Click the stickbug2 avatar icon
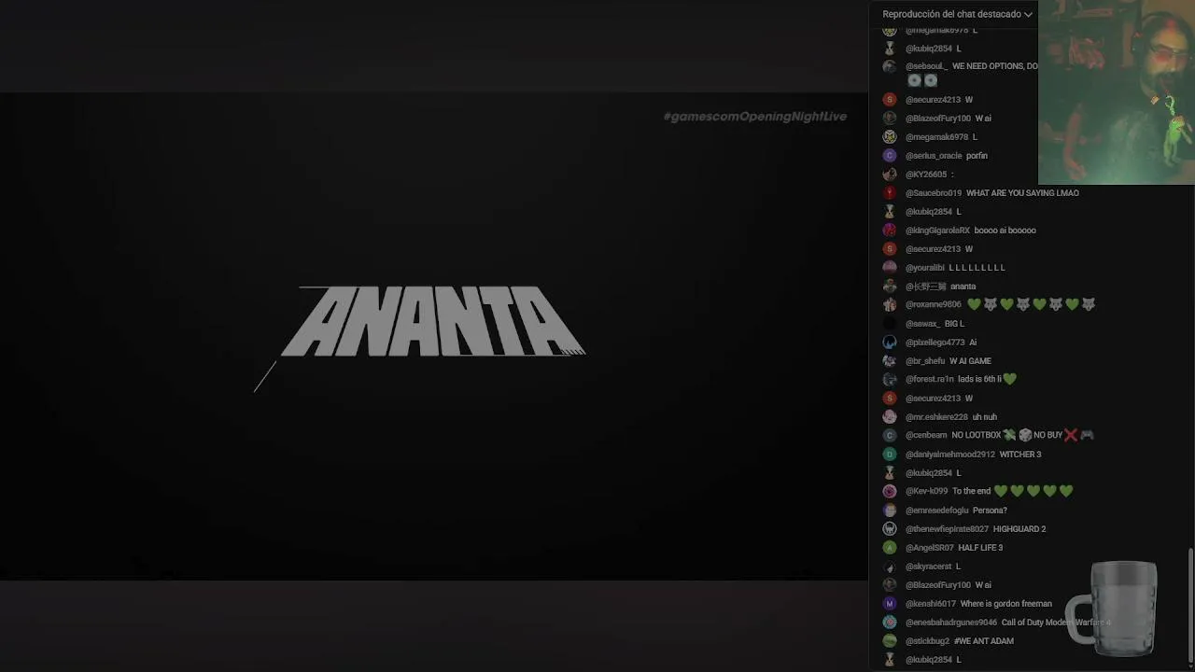 [890, 641]
